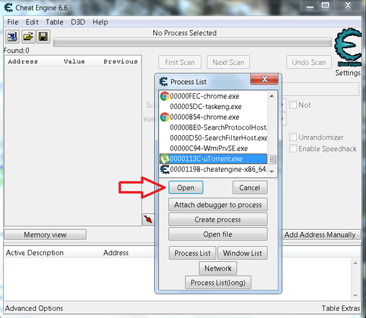
Task: Toggle the Enable Speedhack checkbox
Action: [x=293, y=149]
